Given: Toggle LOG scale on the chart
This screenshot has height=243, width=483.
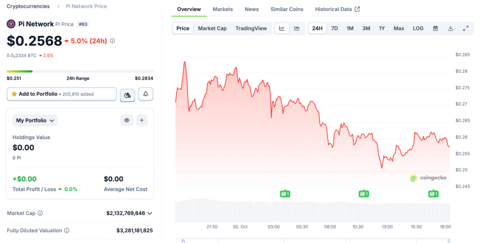Looking at the screenshot, I should pyautogui.click(x=418, y=28).
